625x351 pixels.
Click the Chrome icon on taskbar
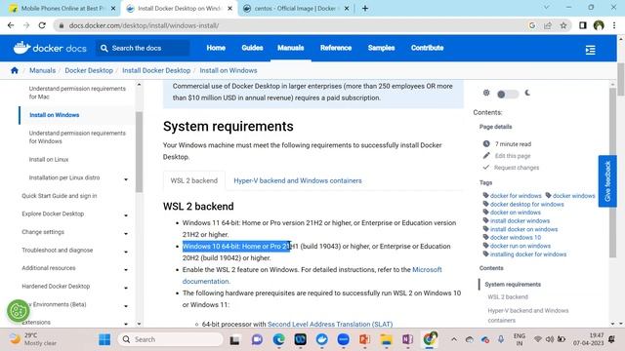tap(430, 339)
